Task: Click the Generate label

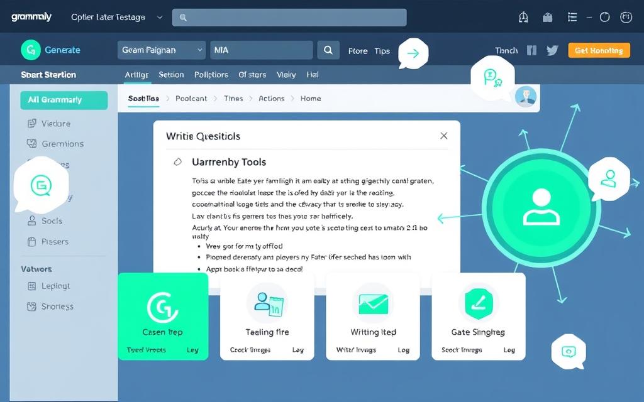Action: [x=62, y=50]
